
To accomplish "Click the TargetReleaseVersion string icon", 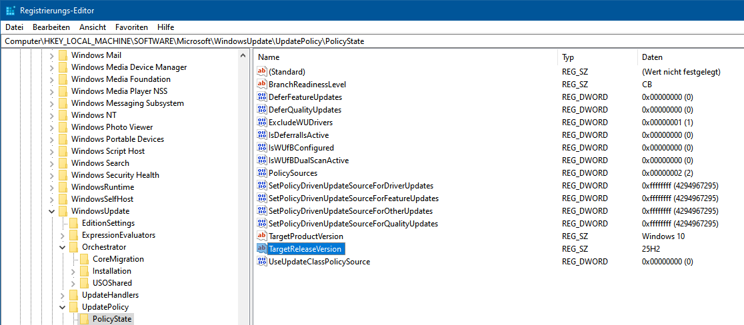I will coord(261,248).
